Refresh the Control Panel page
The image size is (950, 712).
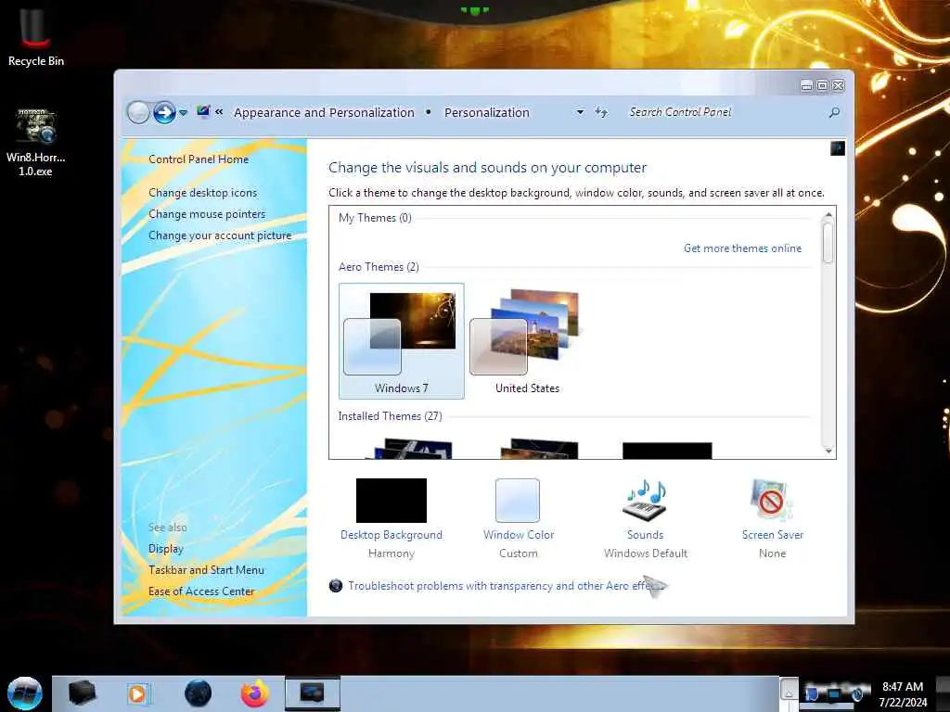(x=601, y=112)
